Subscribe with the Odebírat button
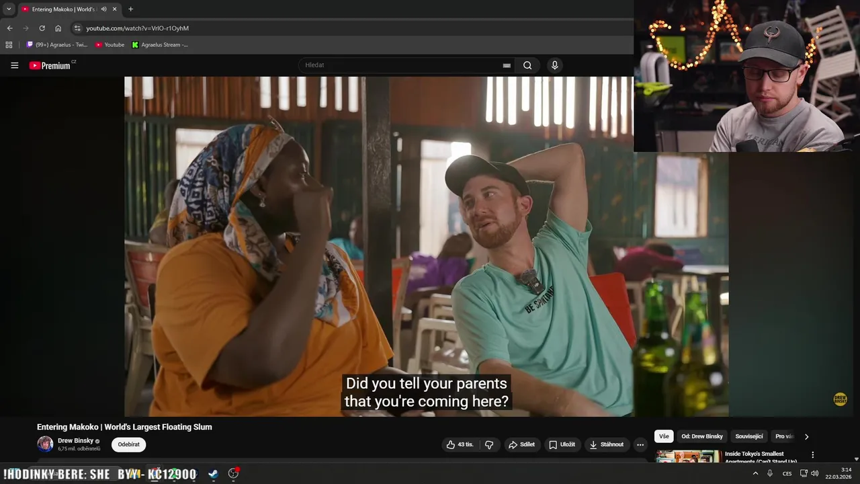This screenshot has width=860, height=484. coord(129,444)
